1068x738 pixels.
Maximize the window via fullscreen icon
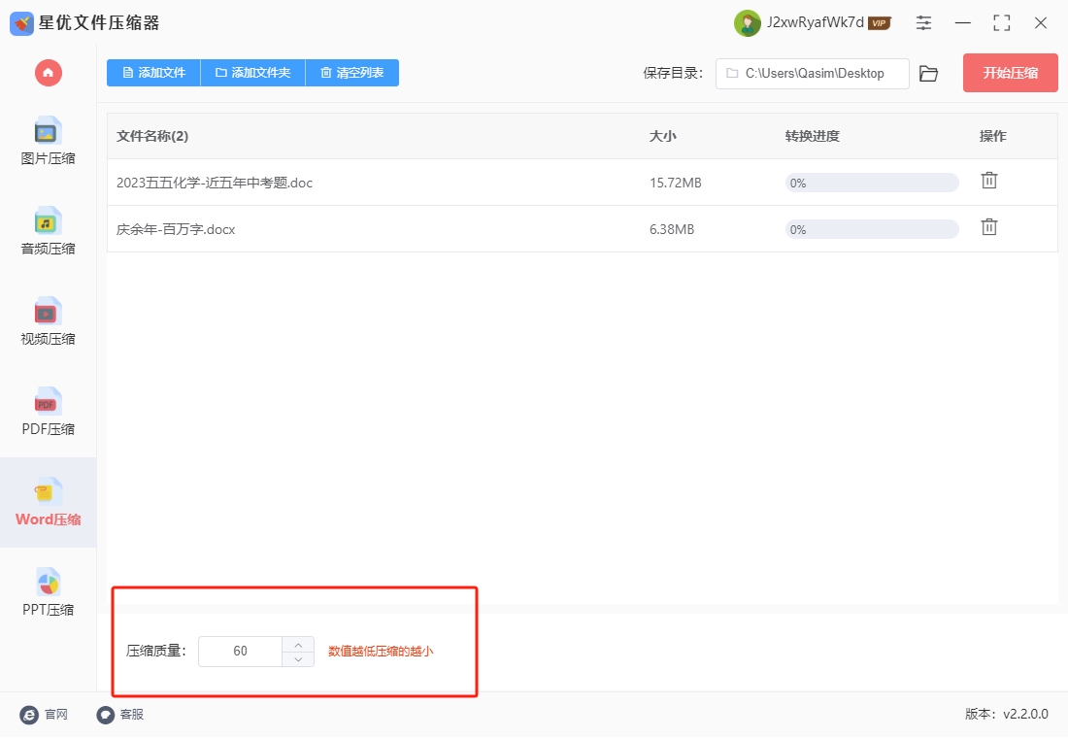(1002, 23)
